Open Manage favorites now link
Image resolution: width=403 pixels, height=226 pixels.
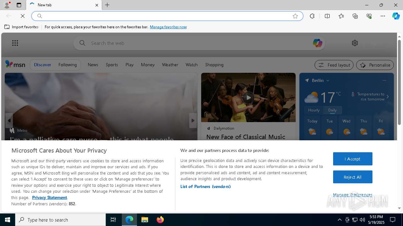pyautogui.click(x=168, y=27)
